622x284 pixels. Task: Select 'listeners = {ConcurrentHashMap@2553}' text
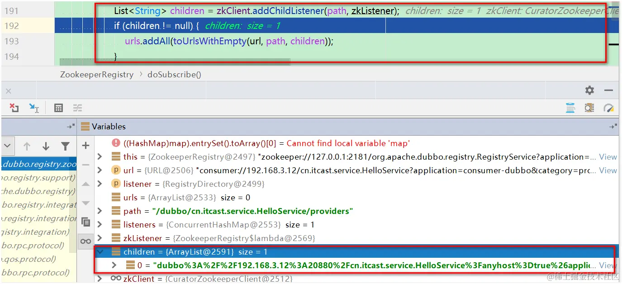click(202, 225)
